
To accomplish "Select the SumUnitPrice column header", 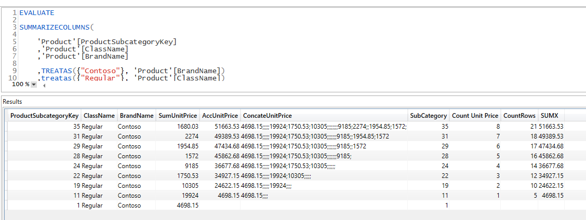I will pyautogui.click(x=178, y=116).
